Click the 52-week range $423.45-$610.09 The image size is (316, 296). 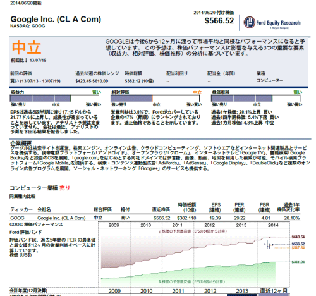tap(92, 81)
